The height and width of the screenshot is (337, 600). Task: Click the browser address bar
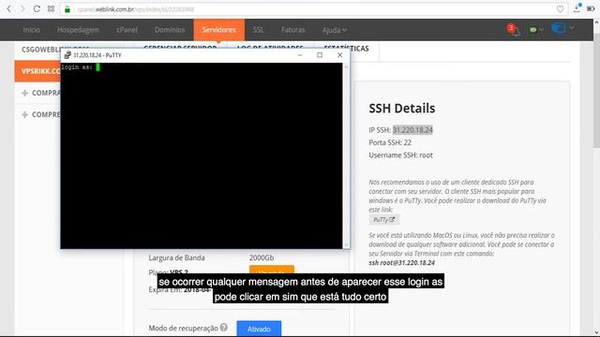tap(314, 9)
